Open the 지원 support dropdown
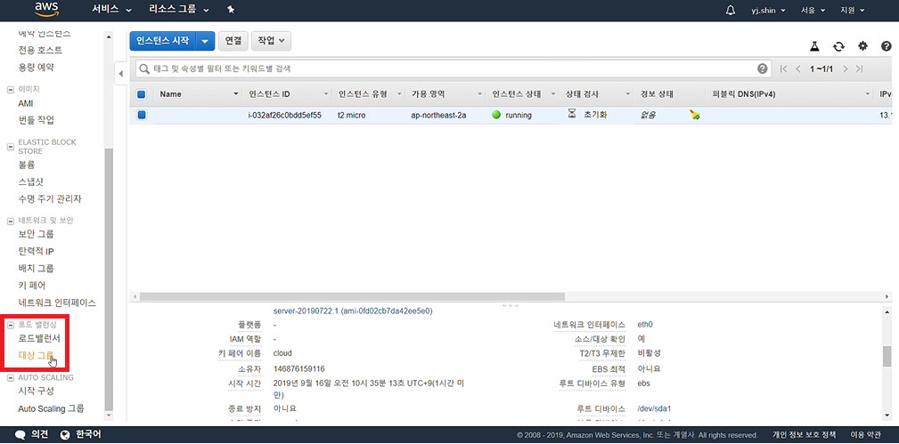The height and width of the screenshot is (444, 899). pyautogui.click(x=852, y=11)
